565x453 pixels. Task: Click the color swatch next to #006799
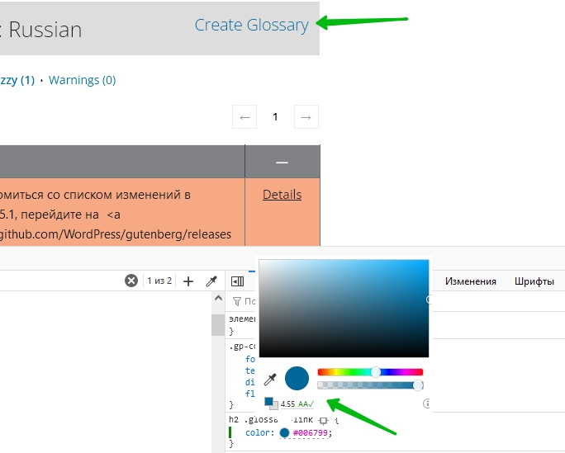285,433
